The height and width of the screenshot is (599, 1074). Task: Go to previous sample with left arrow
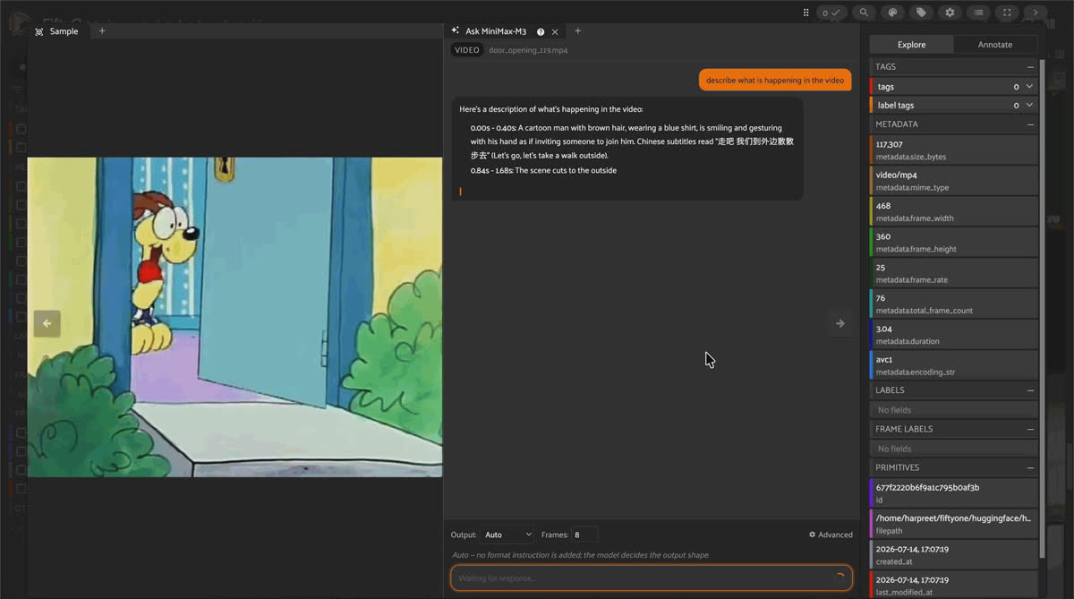[47, 323]
